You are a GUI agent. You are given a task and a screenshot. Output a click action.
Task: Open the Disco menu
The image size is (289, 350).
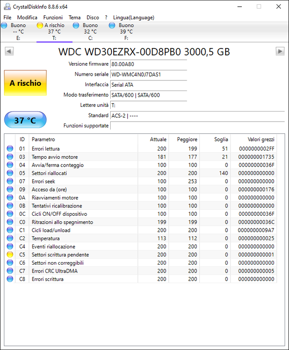click(x=93, y=17)
